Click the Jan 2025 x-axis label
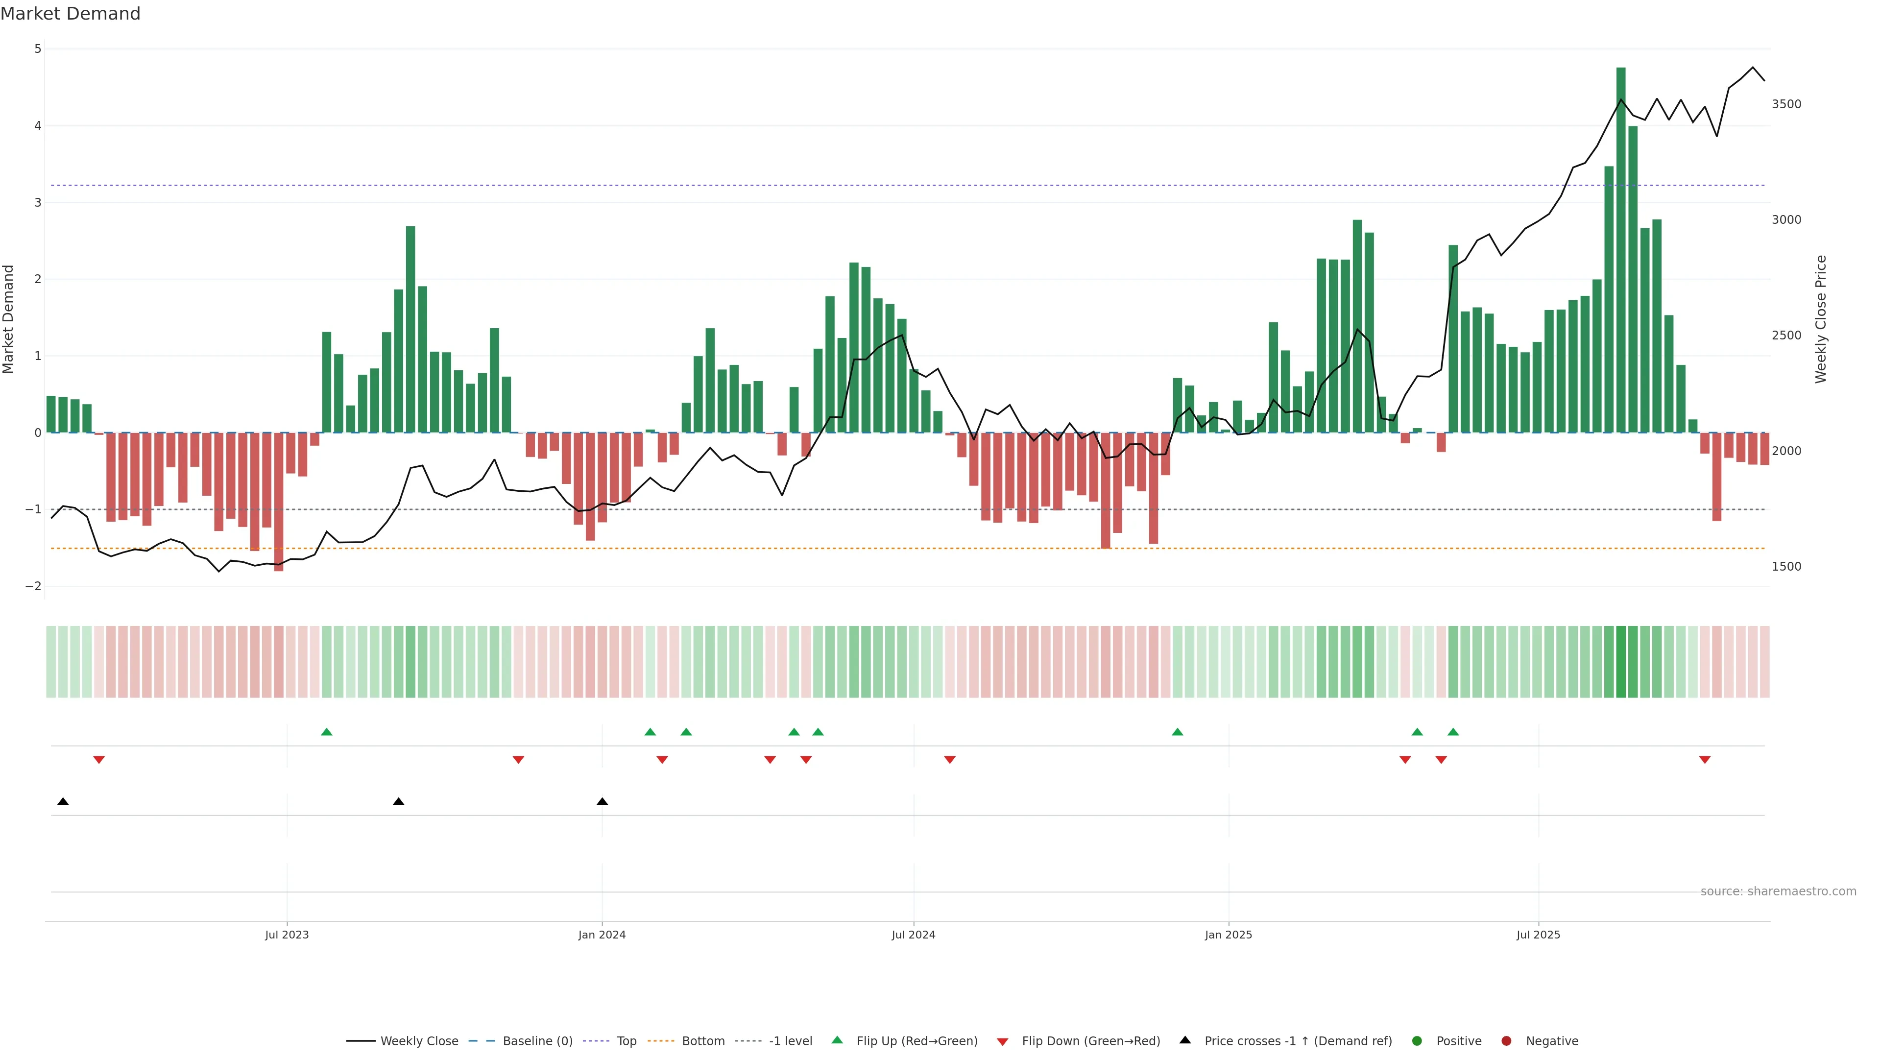Viewport: 1881px width, 1058px height. [x=1228, y=935]
